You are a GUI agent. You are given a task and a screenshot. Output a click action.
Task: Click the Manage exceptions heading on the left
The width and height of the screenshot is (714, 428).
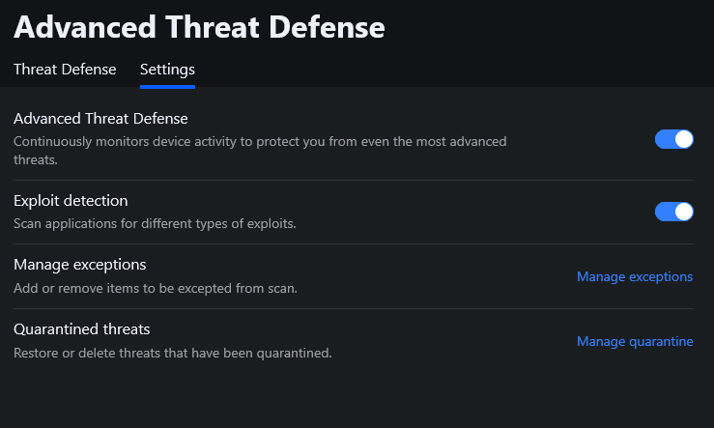pyautogui.click(x=79, y=265)
